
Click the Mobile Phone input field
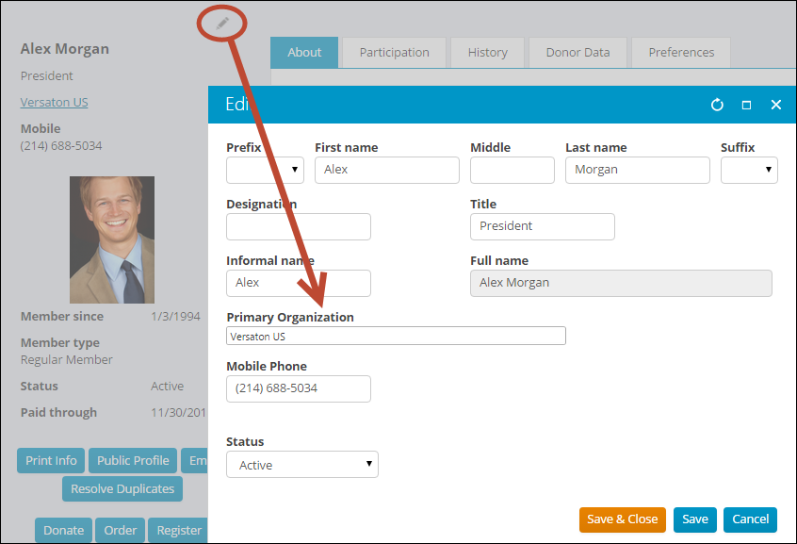(299, 388)
